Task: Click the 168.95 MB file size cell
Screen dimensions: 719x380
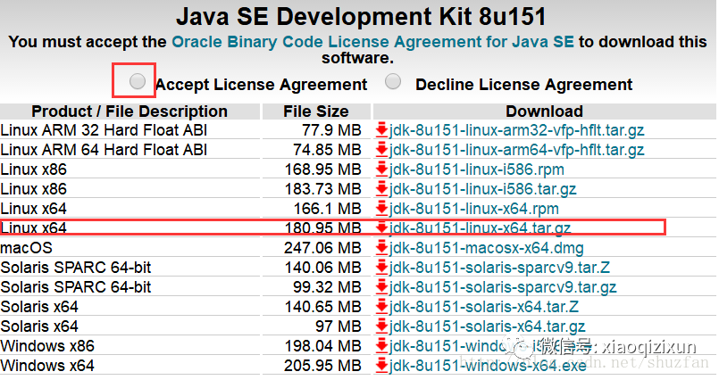Action: (x=323, y=169)
